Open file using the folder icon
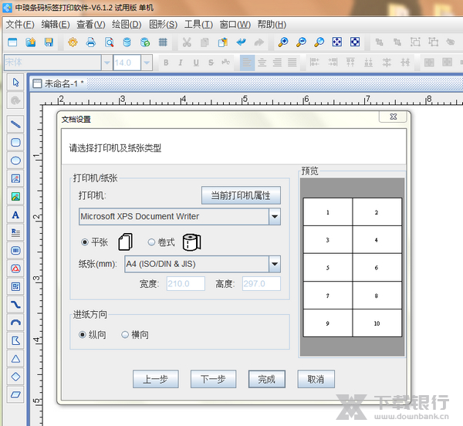This screenshot has height=426, width=463. pyautogui.click(x=31, y=42)
